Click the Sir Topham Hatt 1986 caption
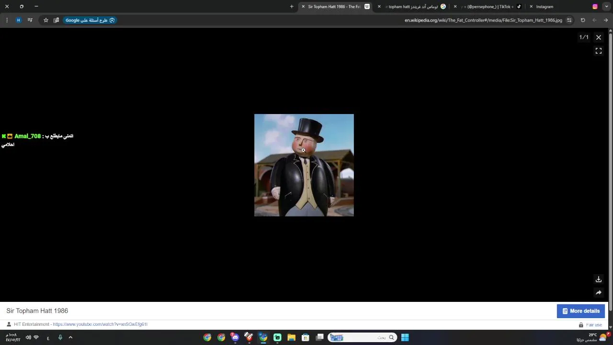Screen dimensions: 613x345 pos(37,311)
